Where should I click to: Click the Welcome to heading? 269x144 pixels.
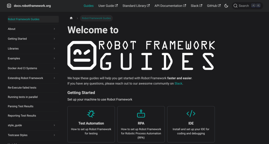pos(93,30)
